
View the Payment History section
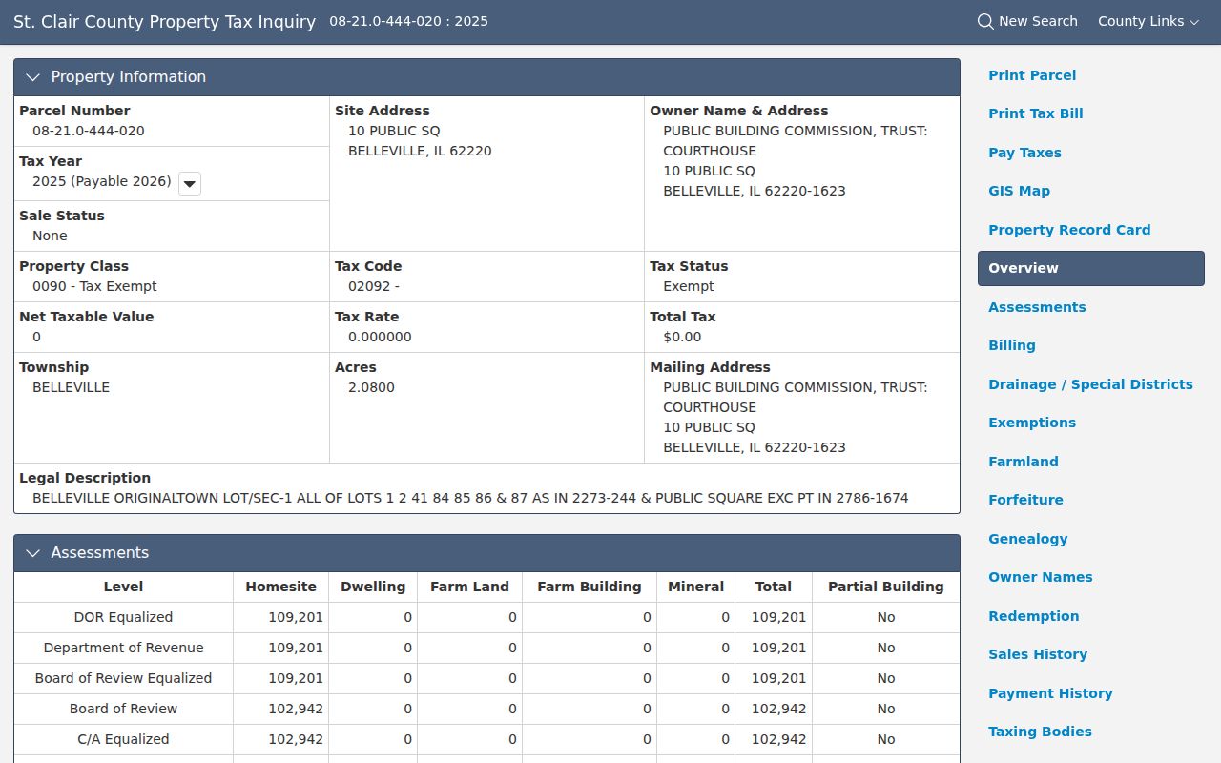[x=1050, y=693]
